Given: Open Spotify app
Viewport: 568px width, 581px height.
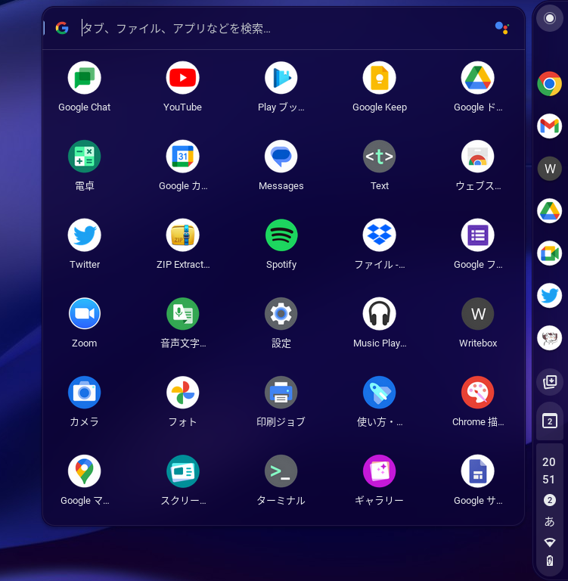Looking at the screenshot, I should (x=281, y=235).
